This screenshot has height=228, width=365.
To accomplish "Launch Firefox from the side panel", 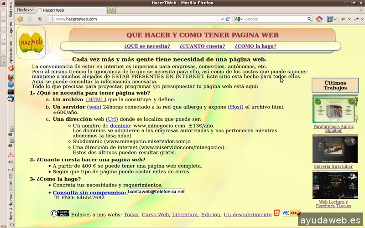I will click(x=10, y=77).
